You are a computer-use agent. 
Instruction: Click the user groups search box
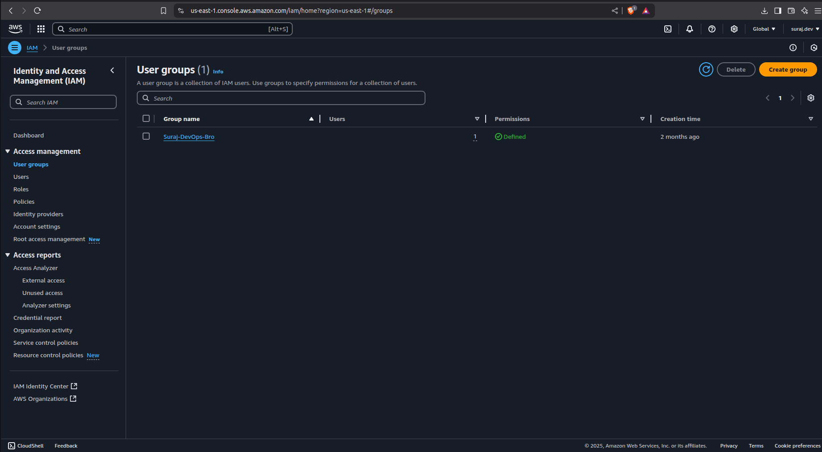click(x=281, y=98)
